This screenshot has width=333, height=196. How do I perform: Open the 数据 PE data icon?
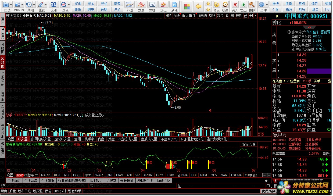[x=152, y=5]
